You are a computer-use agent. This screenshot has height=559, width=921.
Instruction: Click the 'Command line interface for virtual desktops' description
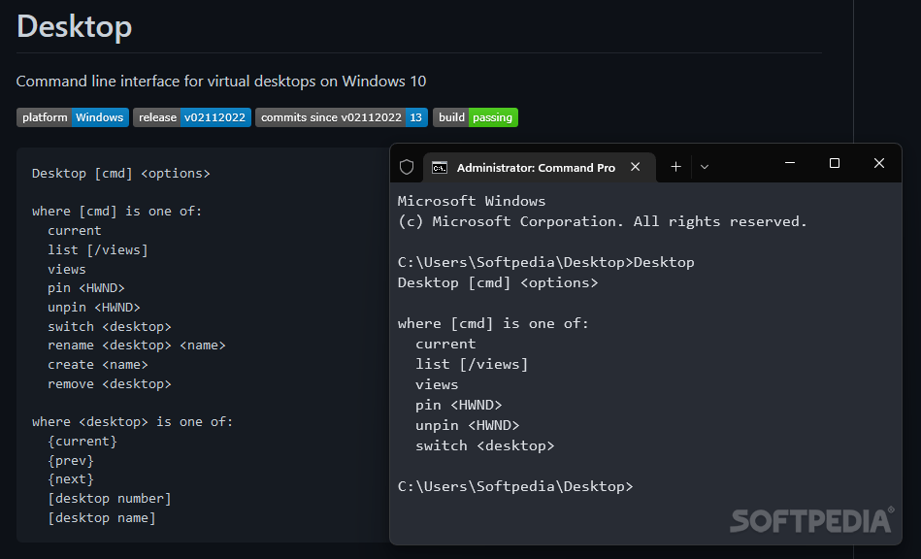point(221,81)
